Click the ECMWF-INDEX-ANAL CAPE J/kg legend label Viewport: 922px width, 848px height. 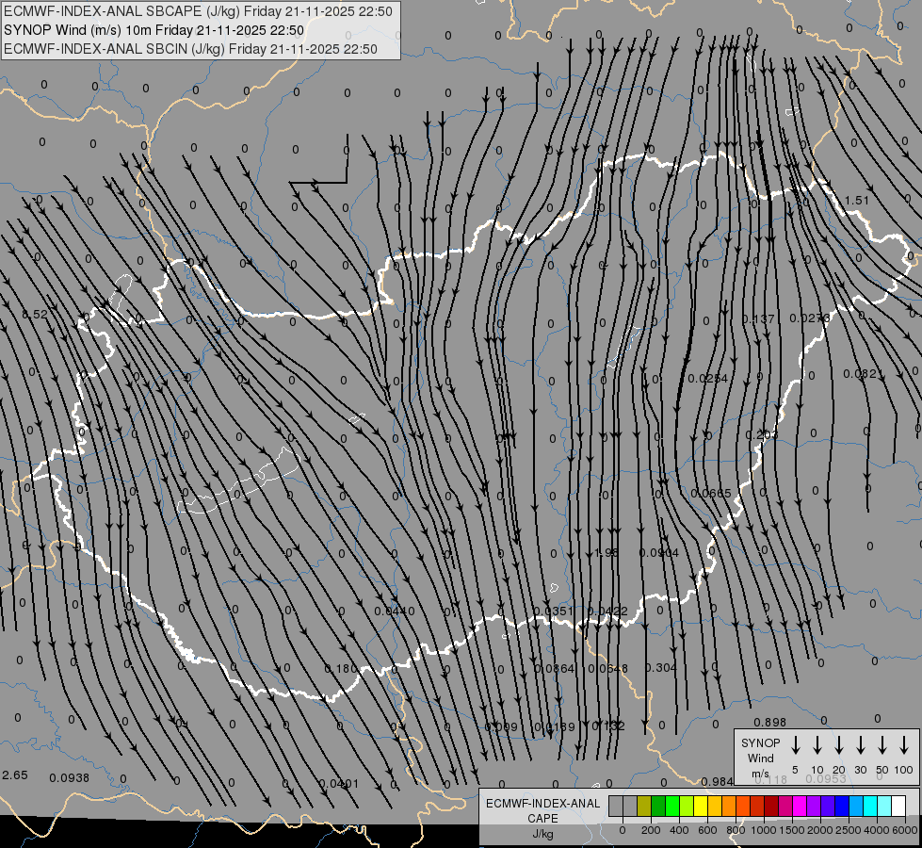[542, 819]
